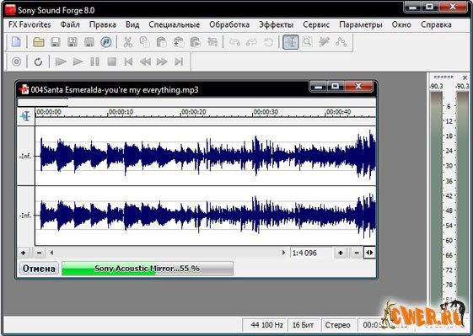473x336 pixels.
Task: Click the Mix paste icon
Action: (x=179, y=42)
